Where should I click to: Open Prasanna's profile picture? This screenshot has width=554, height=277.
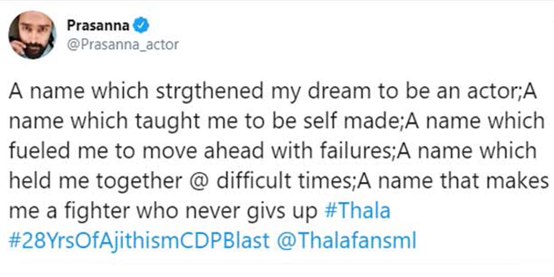(x=32, y=35)
